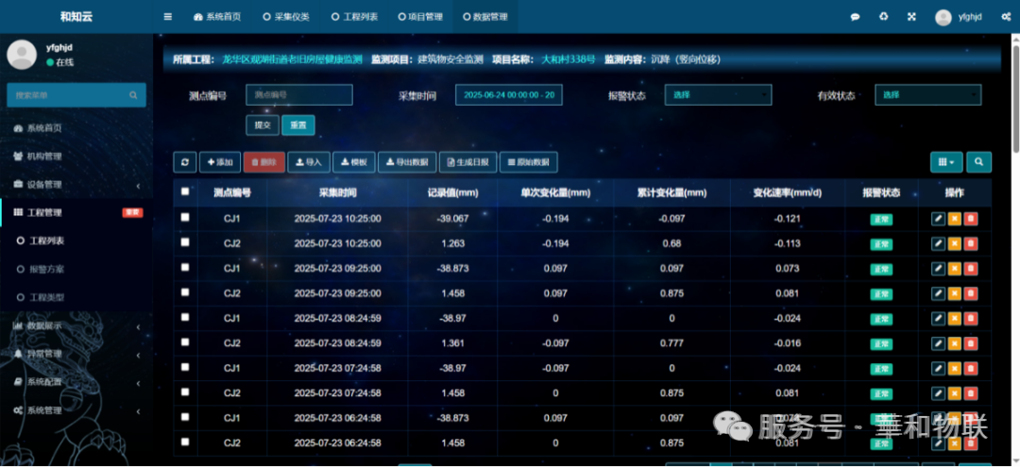Click the red trash icon in second row

point(971,243)
